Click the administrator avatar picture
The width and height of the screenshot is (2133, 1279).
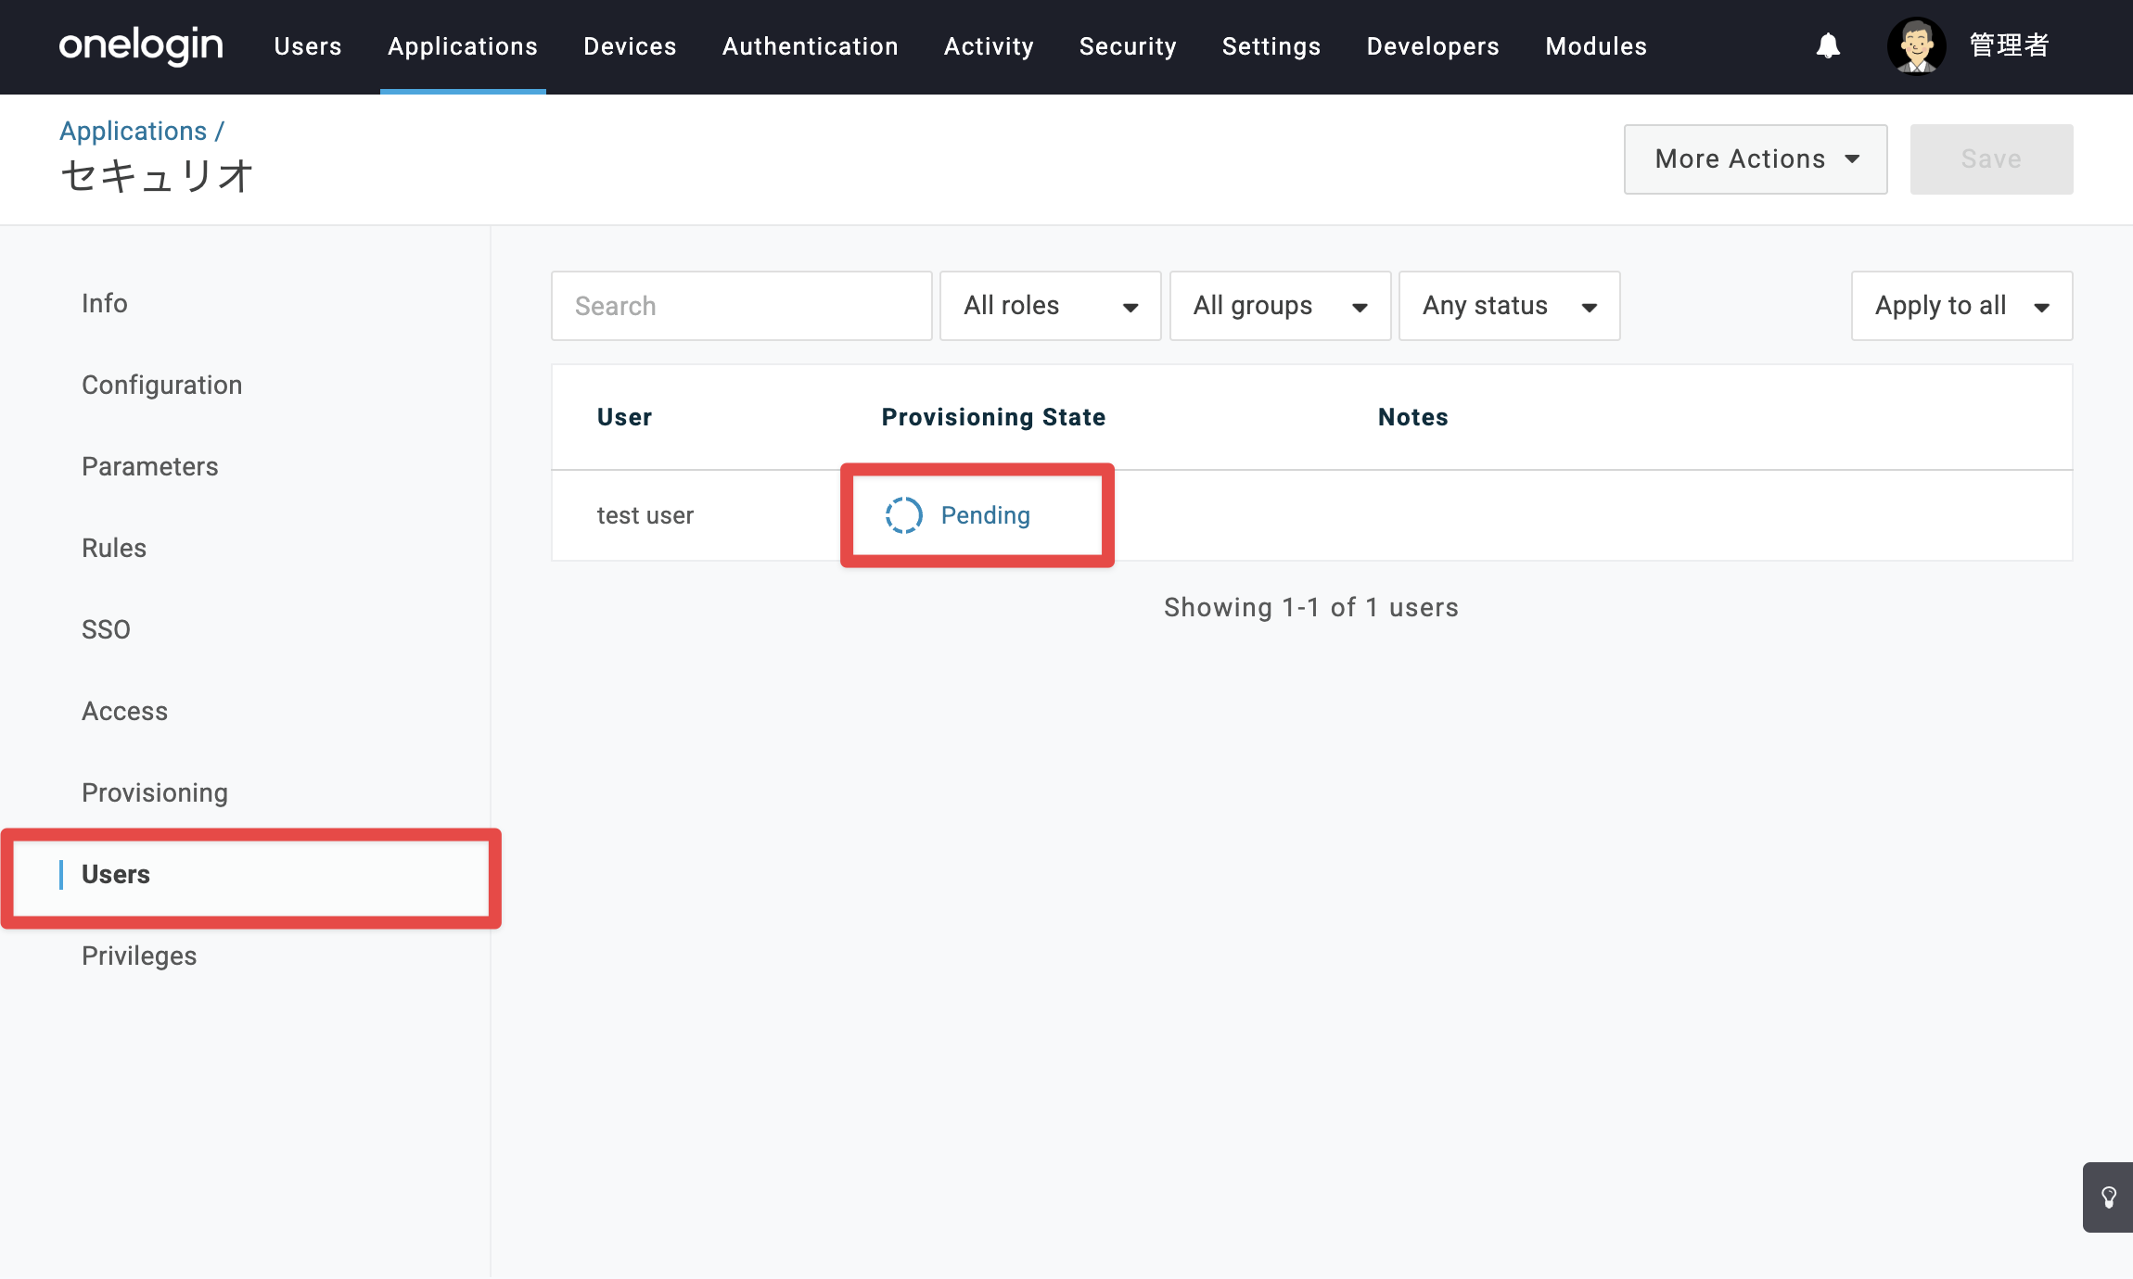pyautogui.click(x=1916, y=46)
